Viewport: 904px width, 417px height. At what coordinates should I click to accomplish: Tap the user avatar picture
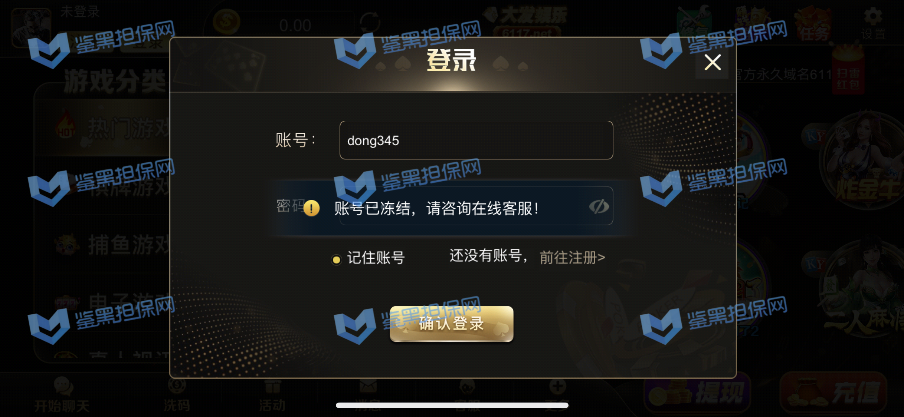coord(31,27)
